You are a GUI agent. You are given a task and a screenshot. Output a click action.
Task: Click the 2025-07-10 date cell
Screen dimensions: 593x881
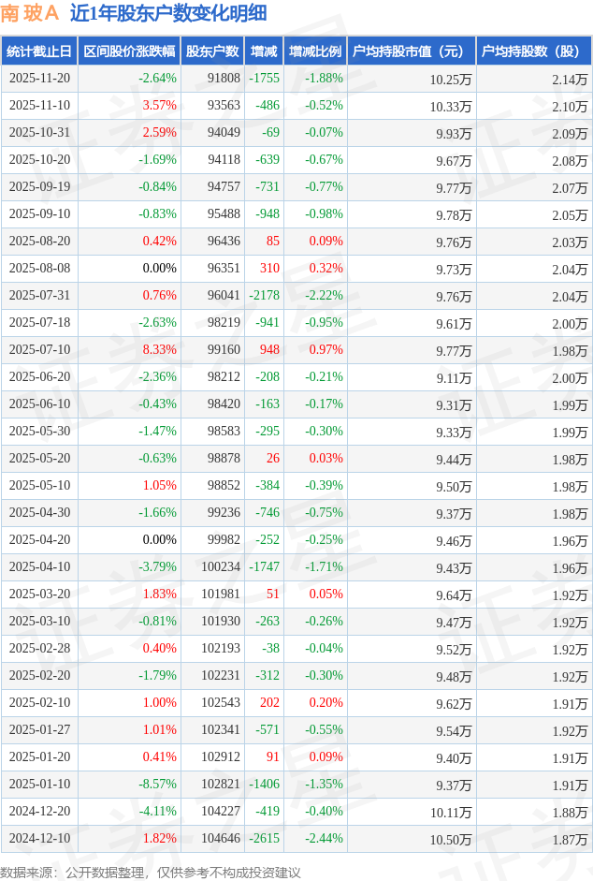[x=39, y=350]
